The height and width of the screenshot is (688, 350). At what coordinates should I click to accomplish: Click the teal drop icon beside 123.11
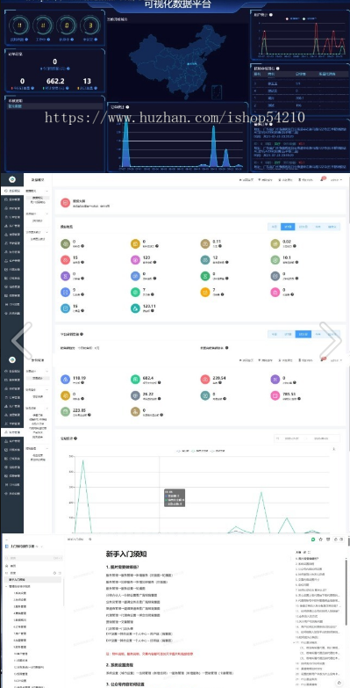(135, 308)
